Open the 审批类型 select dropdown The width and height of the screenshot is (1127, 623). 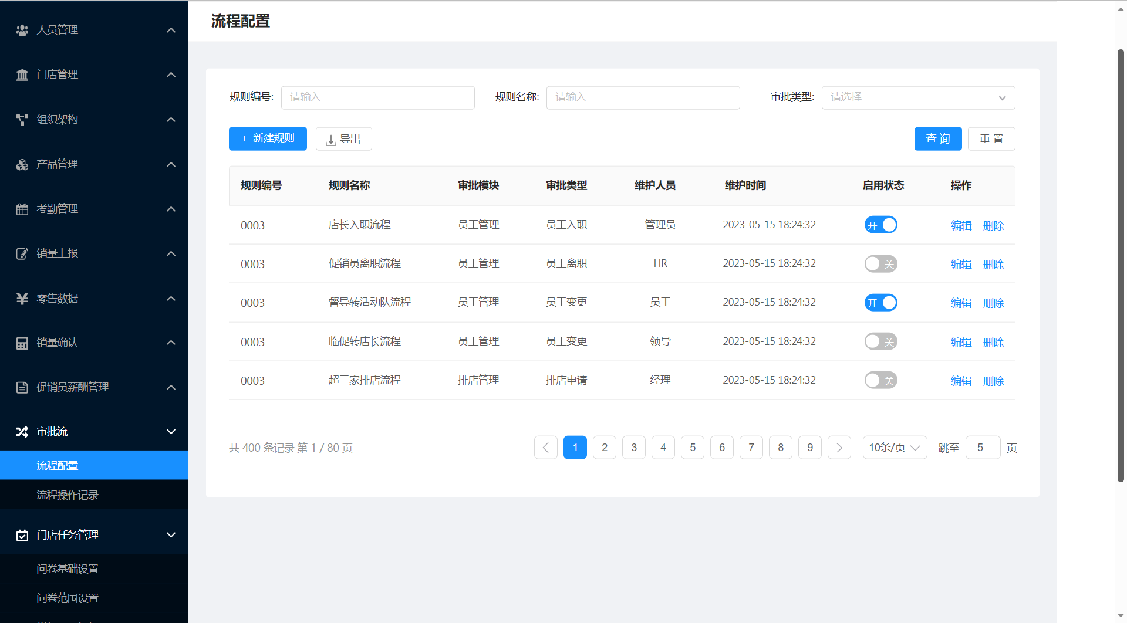coord(918,97)
